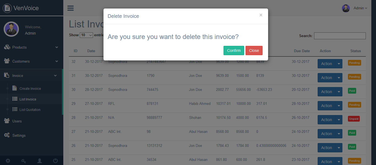Confirm deleting the invoice
376x165 pixels.
click(234, 51)
